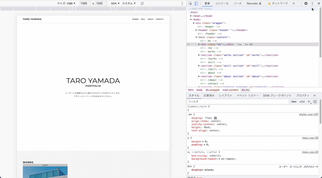
Task: Expand the skill section node
Action: (x=199, y=66)
